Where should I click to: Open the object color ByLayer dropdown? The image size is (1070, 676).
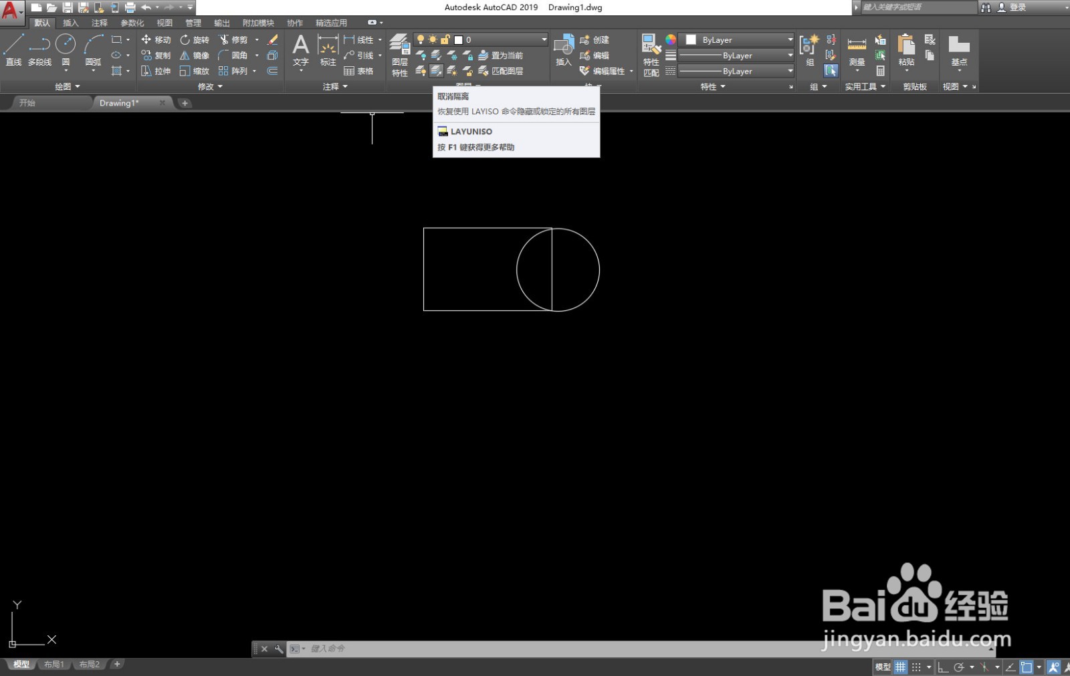tap(736, 40)
